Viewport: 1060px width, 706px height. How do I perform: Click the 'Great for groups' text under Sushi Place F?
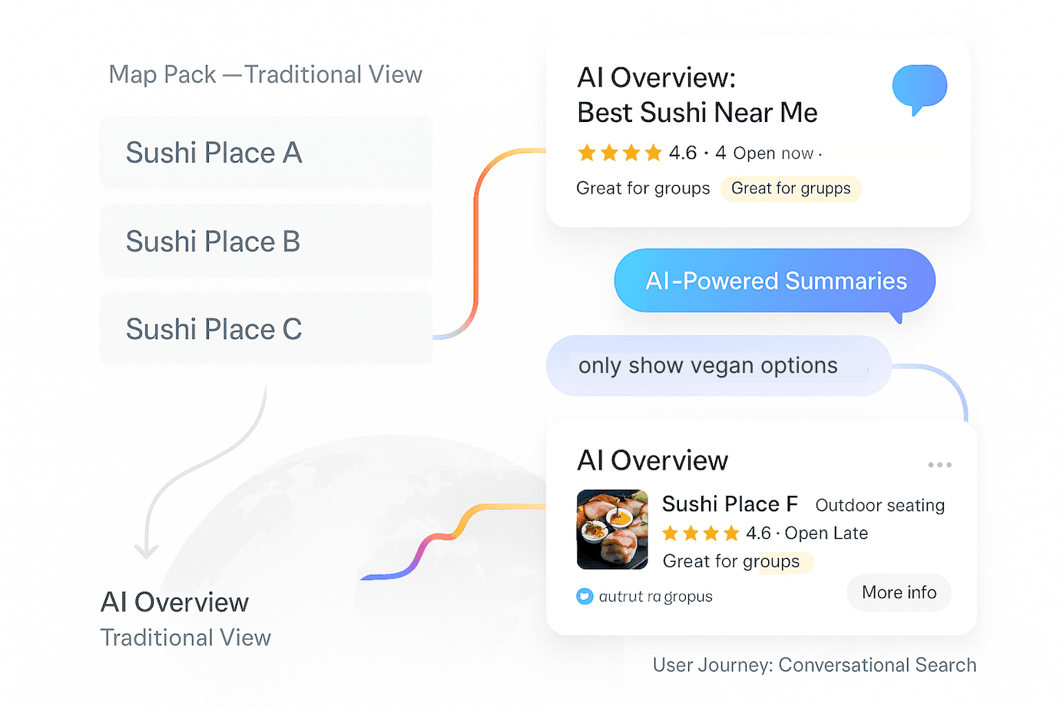(730, 562)
